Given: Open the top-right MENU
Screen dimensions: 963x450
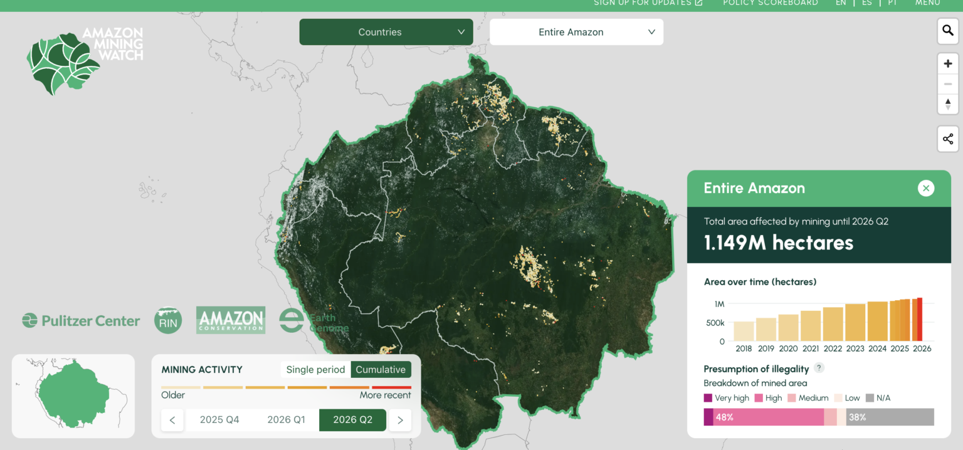Looking at the screenshot, I should (927, 3).
